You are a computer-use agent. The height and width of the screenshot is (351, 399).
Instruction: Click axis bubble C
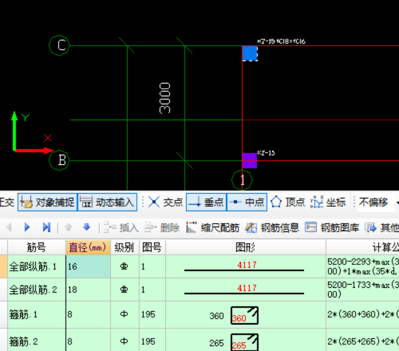59,46
